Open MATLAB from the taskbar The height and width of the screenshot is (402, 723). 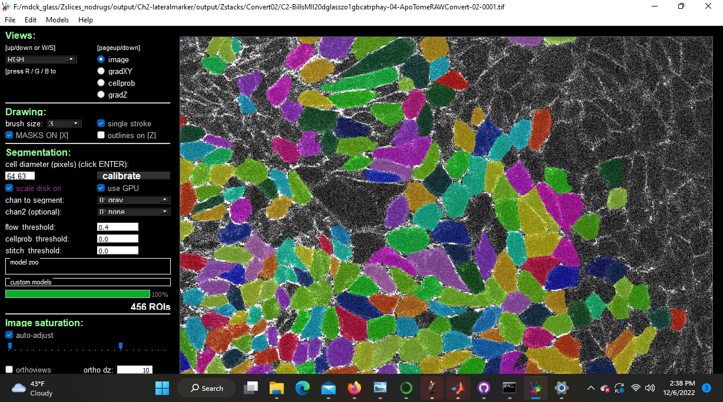click(x=458, y=388)
